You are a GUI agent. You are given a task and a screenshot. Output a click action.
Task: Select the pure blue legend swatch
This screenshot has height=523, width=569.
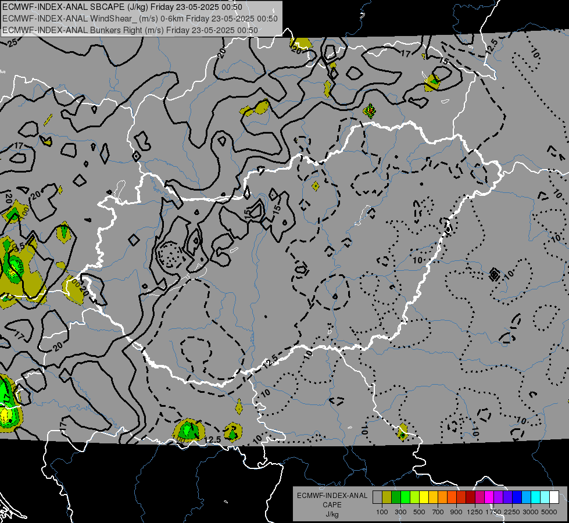click(x=517, y=497)
